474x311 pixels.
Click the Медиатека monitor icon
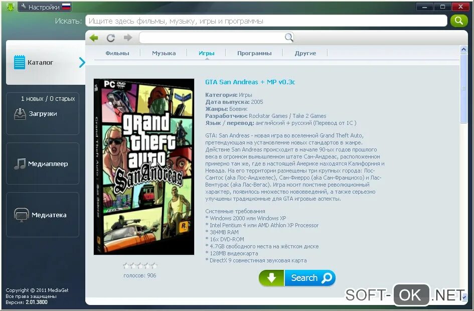pyautogui.click(x=22, y=215)
